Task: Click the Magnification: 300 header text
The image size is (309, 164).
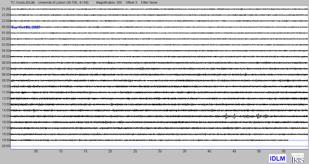Action: tap(109, 3)
